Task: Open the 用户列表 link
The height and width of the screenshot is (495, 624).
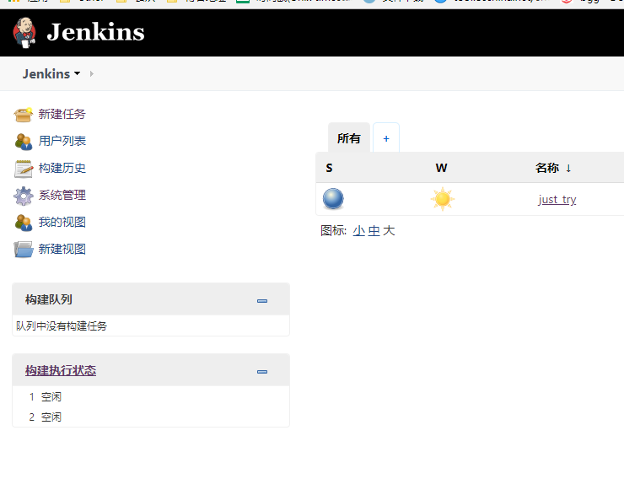Action: tap(62, 141)
